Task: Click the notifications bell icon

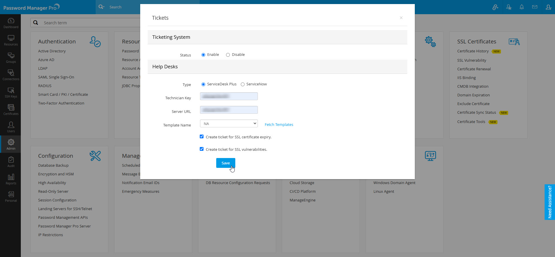Action: (521, 7)
